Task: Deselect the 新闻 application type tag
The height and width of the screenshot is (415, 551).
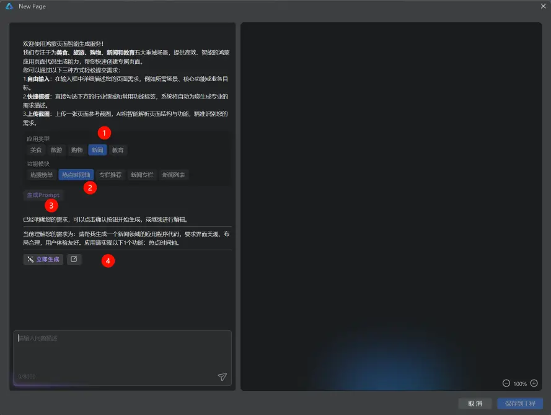Action: pyautogui.click(x=97, y=150)
